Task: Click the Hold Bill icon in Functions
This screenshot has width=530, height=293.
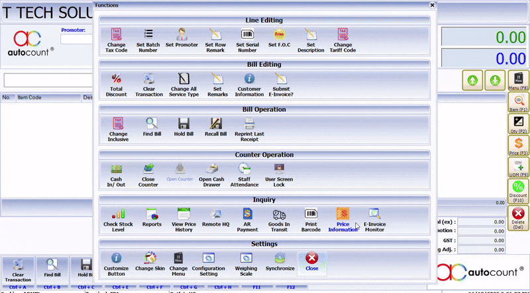Action: (184, 127)
